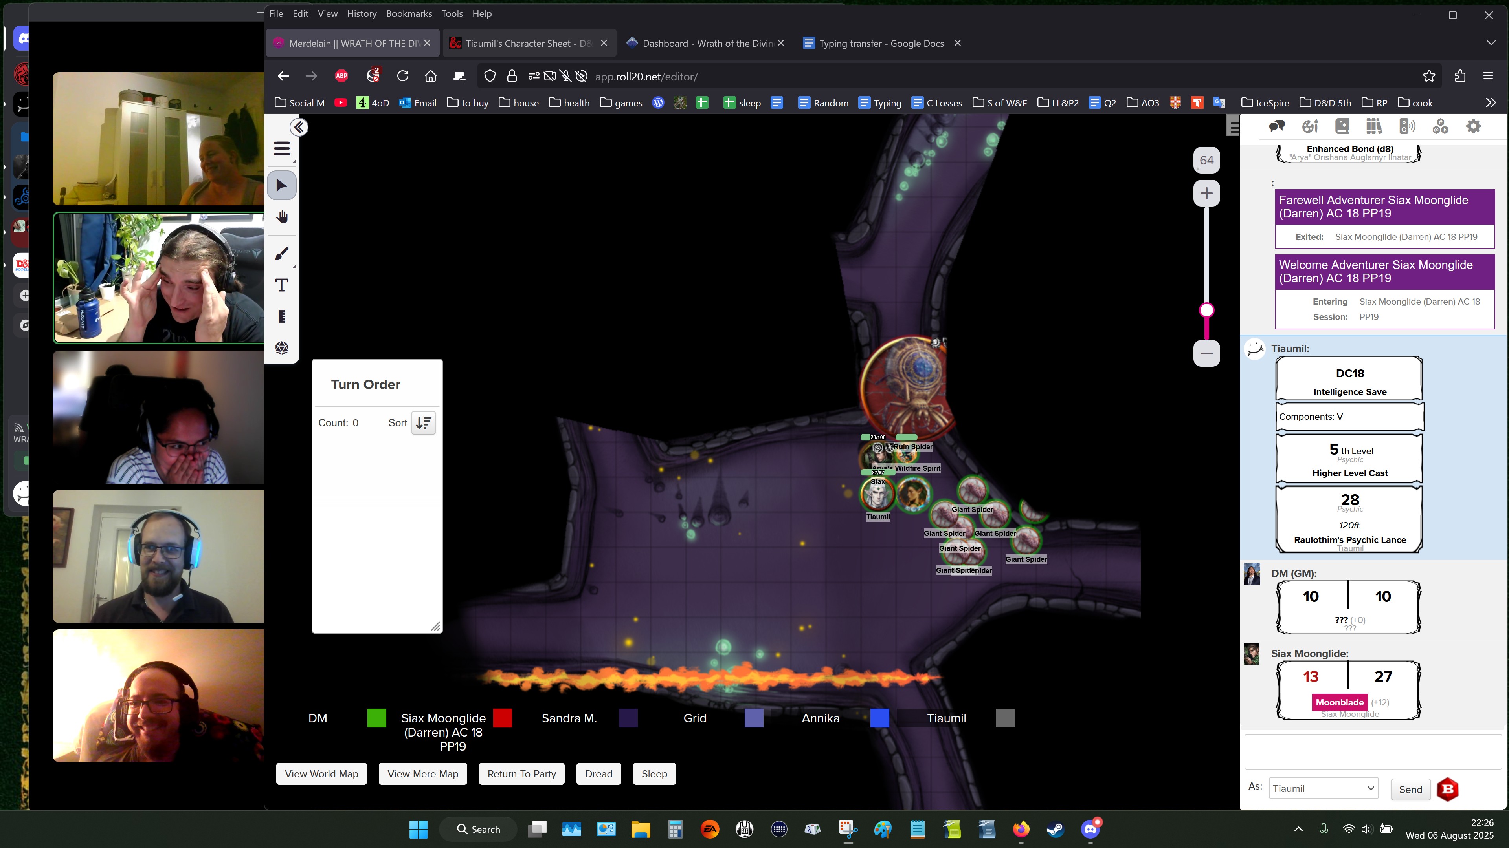Select the Draw brush tool
The image size is (1509, 848).
282,253
